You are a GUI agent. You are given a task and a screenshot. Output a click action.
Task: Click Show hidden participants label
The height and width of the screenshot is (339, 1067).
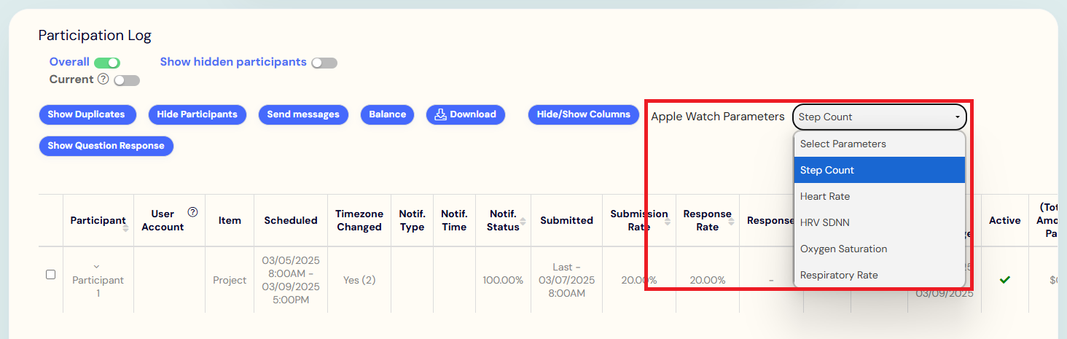pyautogui.click(x=233, y=62)
